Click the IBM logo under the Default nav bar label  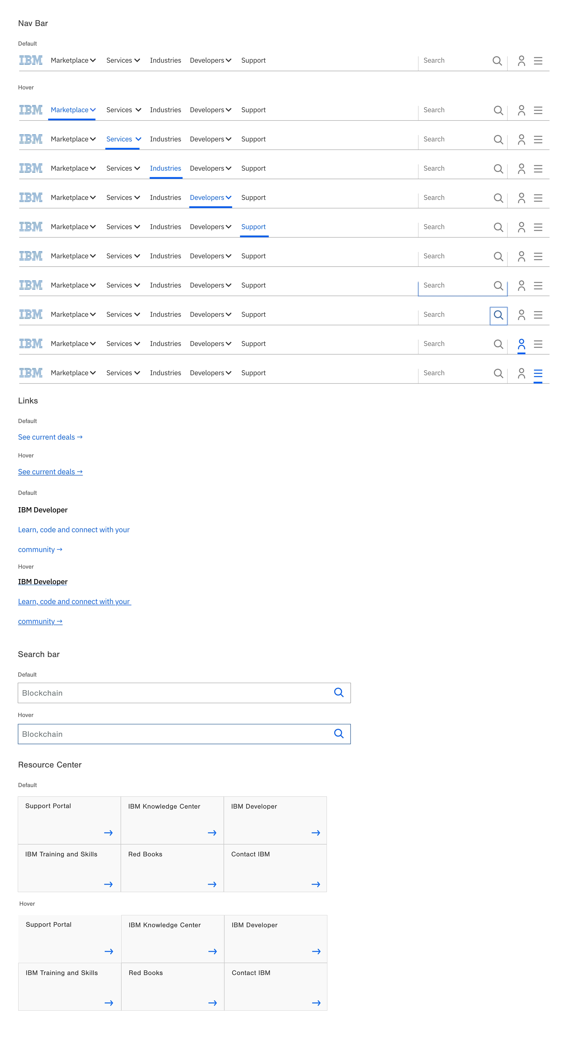click(x=31, y=61)
